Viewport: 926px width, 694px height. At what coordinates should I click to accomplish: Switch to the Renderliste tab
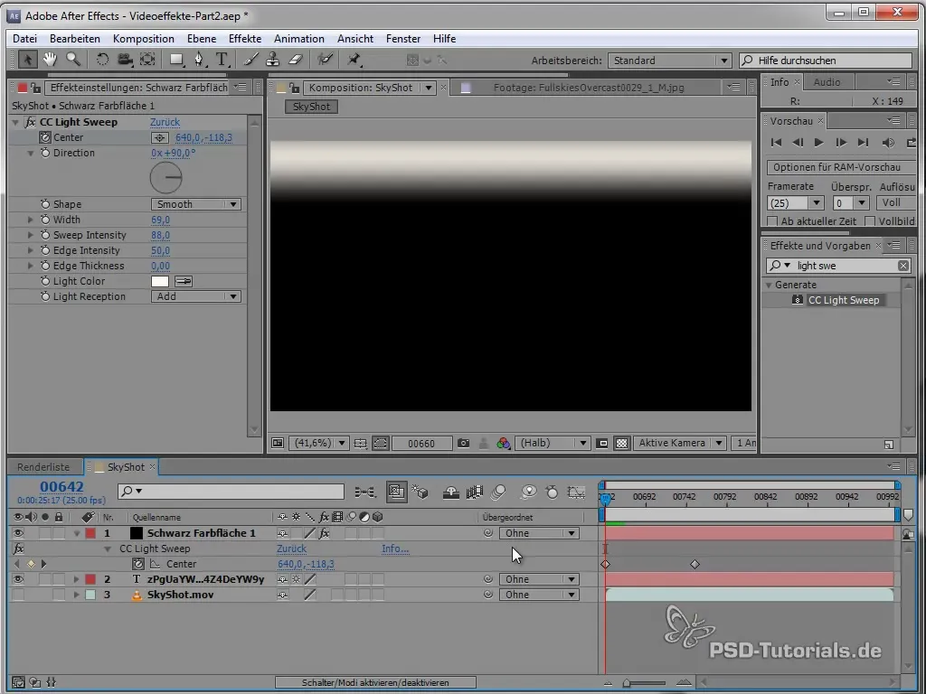tap(43, 467)
